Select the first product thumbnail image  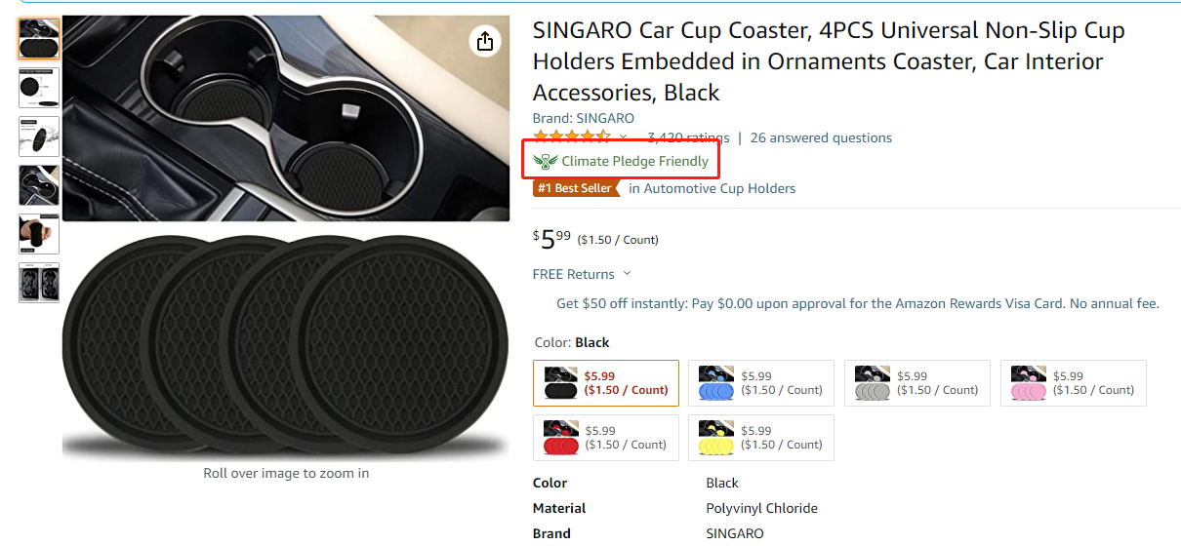tap(39, 39)
